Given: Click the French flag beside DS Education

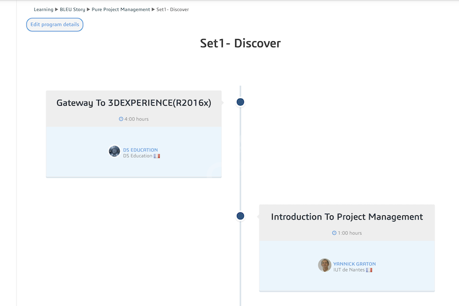Looking at the screenshot, I should pos(157,156).
